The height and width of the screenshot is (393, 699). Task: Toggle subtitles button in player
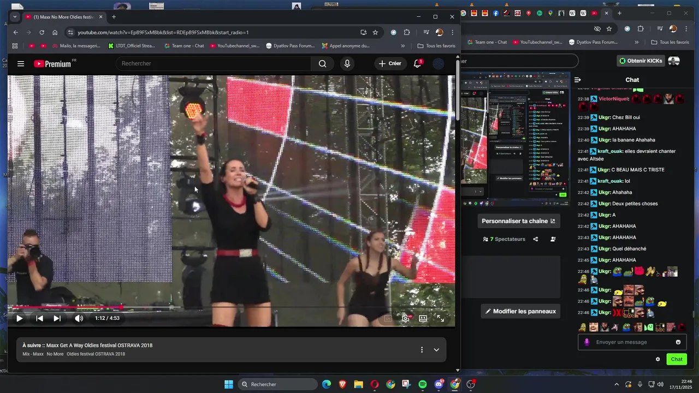pos(388,318)
